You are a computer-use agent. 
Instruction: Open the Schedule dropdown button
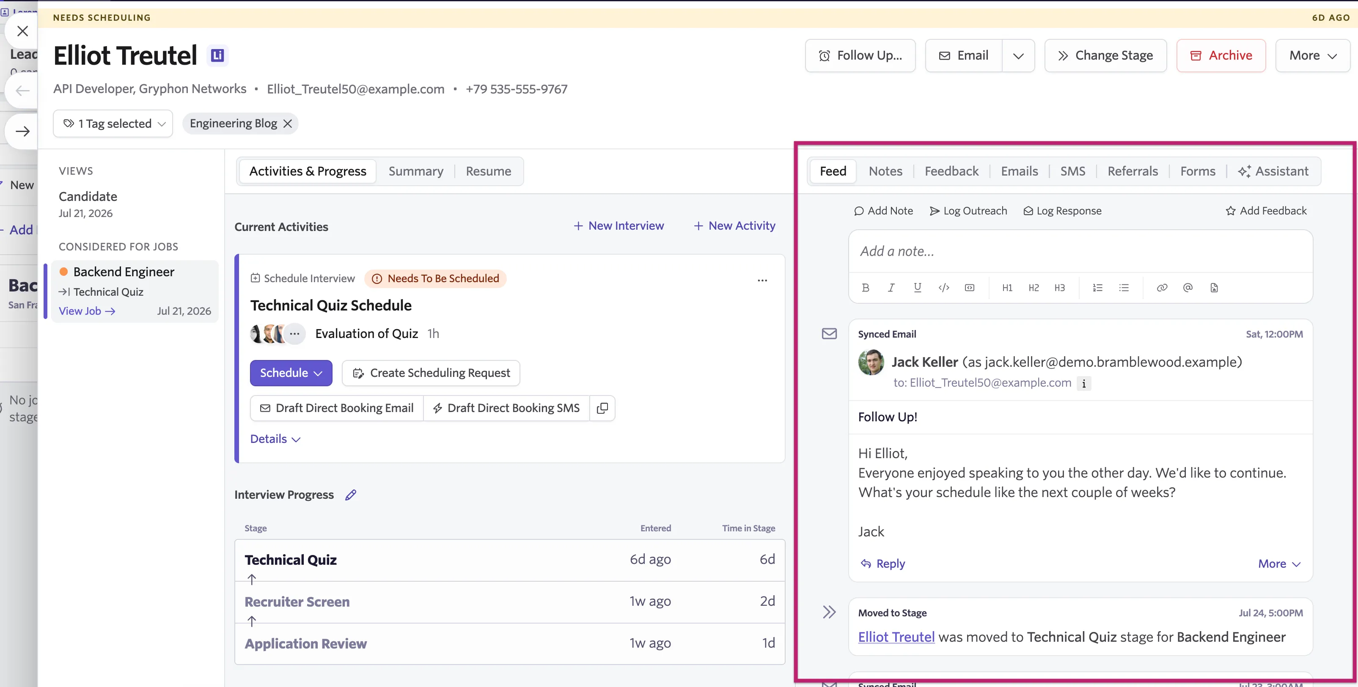(x=291, y=373)
